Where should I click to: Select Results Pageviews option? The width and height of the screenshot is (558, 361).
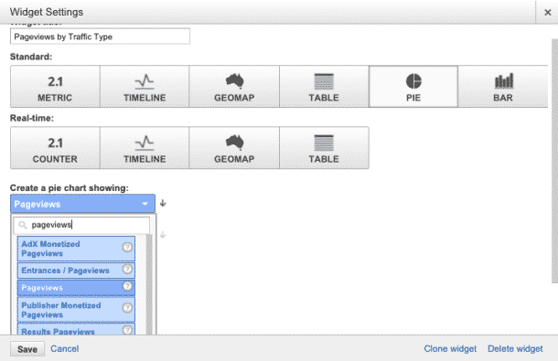(x=76, y=330)
